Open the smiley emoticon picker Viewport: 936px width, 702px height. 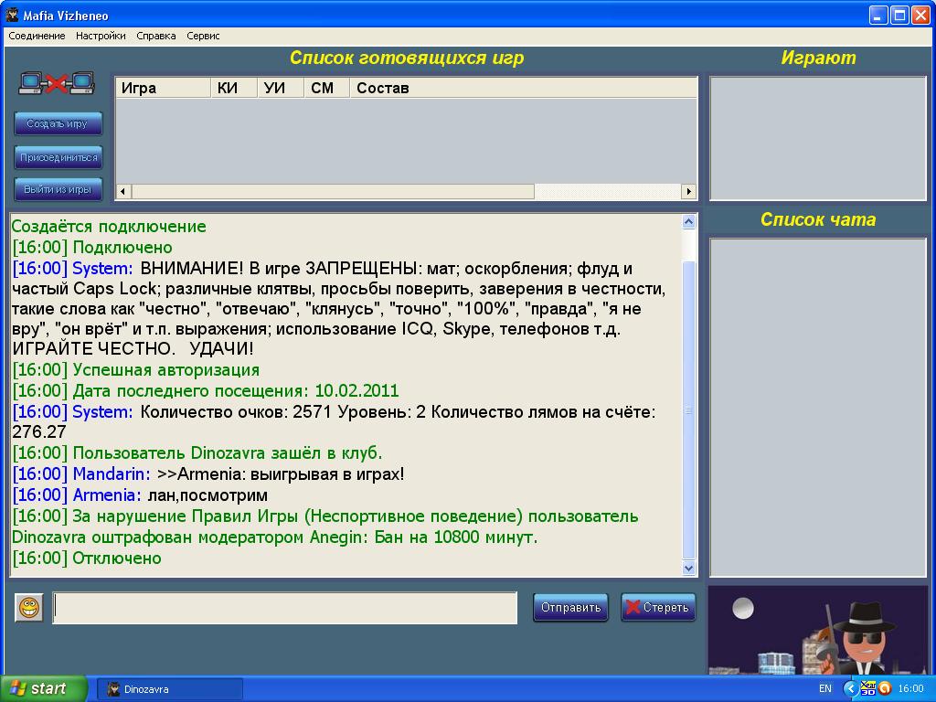coord(29,608)
